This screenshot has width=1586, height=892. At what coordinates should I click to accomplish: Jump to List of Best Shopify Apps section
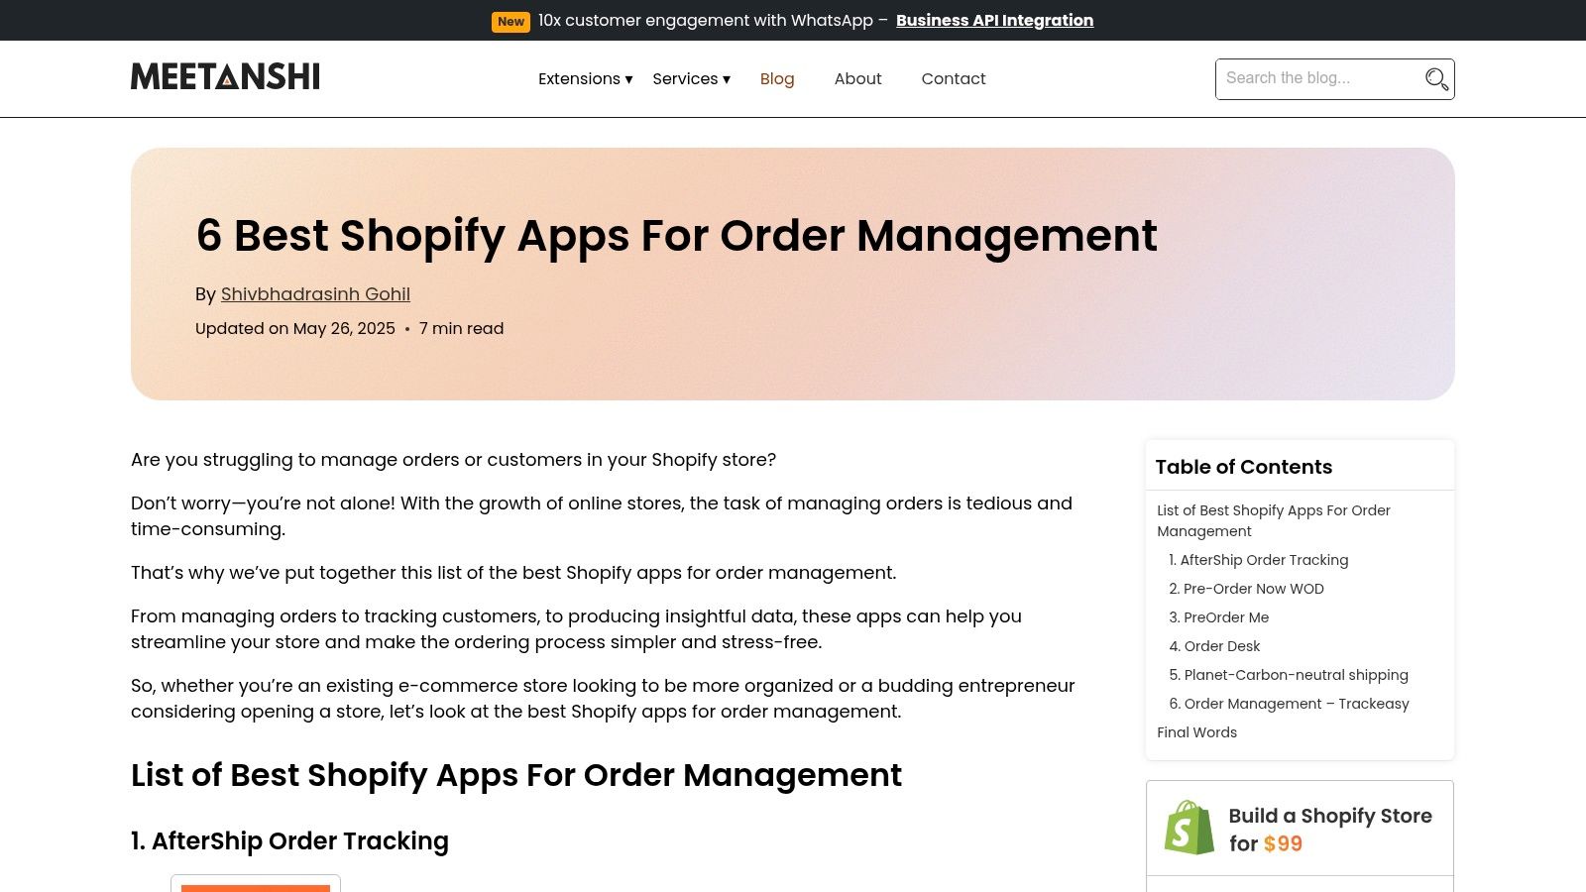point(1274,520)
